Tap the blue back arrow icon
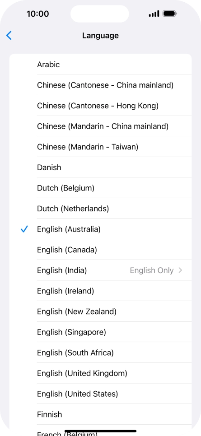 pyautogui.click(x=9, y=36)
